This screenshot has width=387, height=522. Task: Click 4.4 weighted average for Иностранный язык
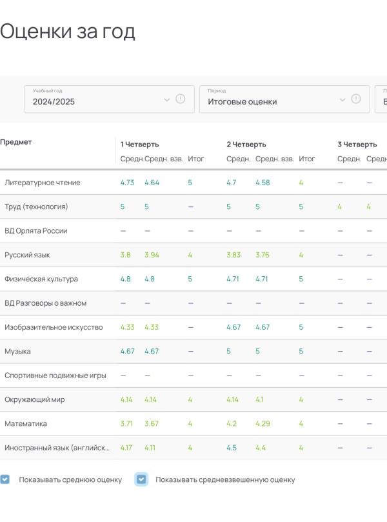[261, 448]
